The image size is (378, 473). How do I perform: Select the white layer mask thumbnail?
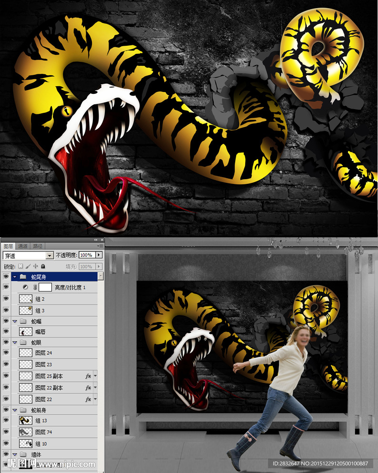(x=45, y=287)
